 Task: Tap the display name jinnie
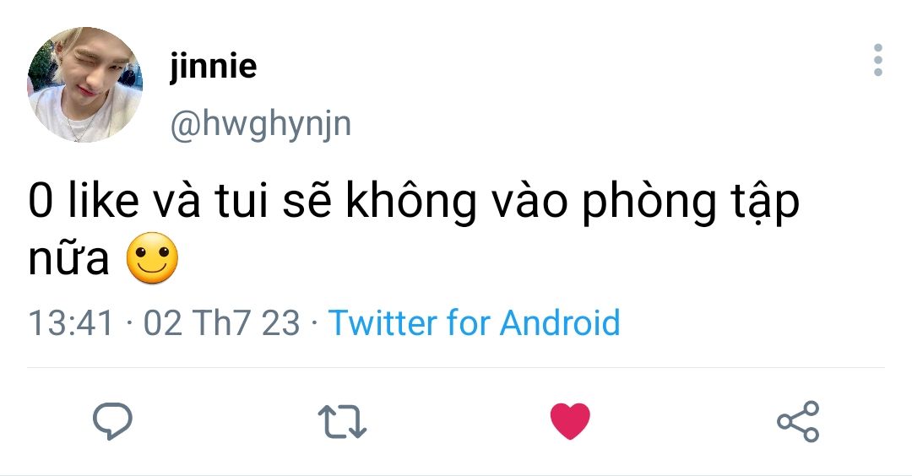(213, 66)
